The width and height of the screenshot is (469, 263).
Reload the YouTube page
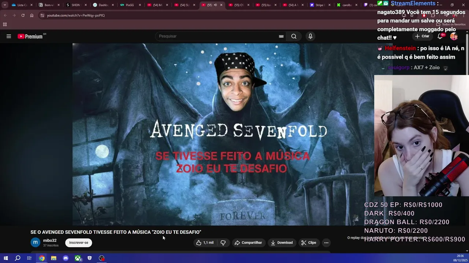pos(23,15)
